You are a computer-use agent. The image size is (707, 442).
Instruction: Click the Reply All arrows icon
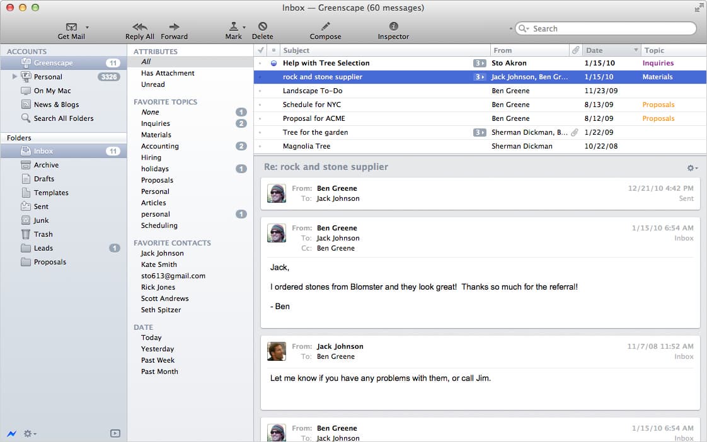[140, 27]
